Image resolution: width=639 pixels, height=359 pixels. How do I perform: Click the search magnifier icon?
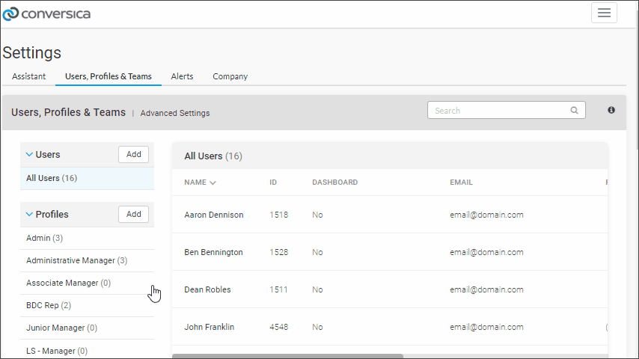pos(574,111)
